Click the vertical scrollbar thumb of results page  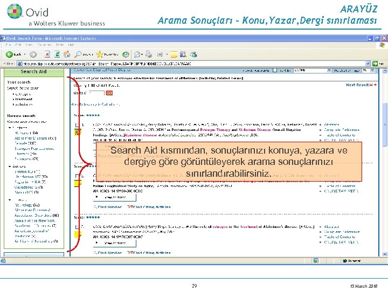(x=385, y=125)
